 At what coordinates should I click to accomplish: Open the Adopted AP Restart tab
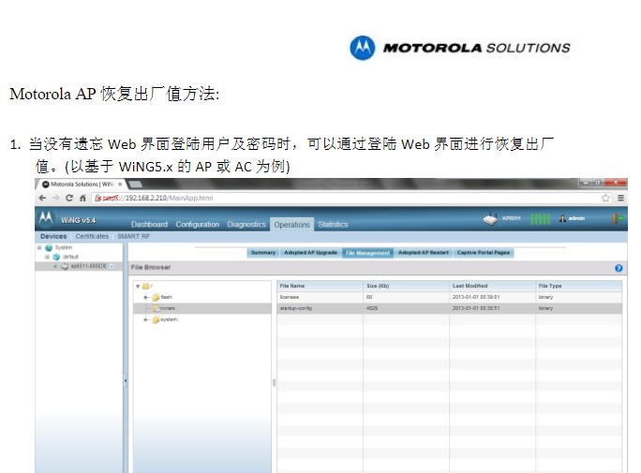[x=424, y=253]
